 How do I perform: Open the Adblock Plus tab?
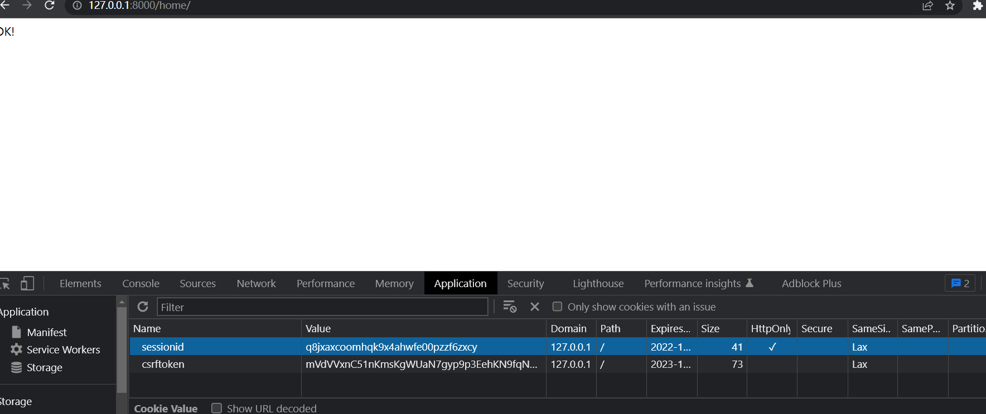[x=811, y=283]
